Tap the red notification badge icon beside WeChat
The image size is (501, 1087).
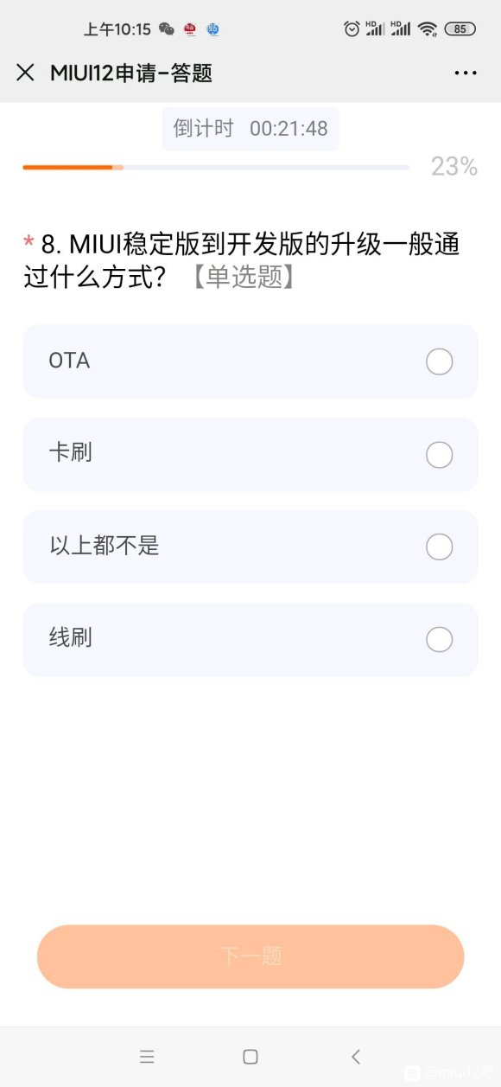[192, 29]
